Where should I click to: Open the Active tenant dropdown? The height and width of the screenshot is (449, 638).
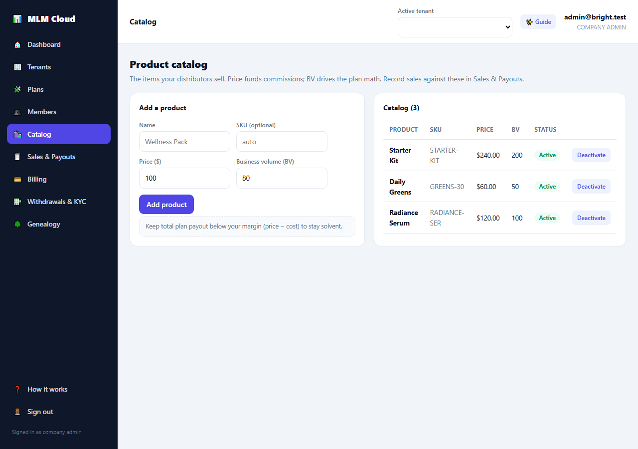(455, 27)
